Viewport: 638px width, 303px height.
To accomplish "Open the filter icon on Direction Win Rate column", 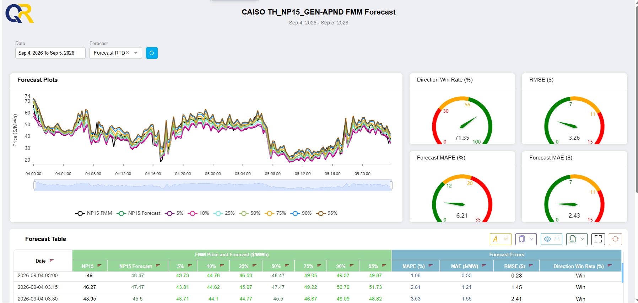I will [x=610, y=265].
